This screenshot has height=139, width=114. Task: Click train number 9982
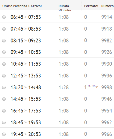107,41
